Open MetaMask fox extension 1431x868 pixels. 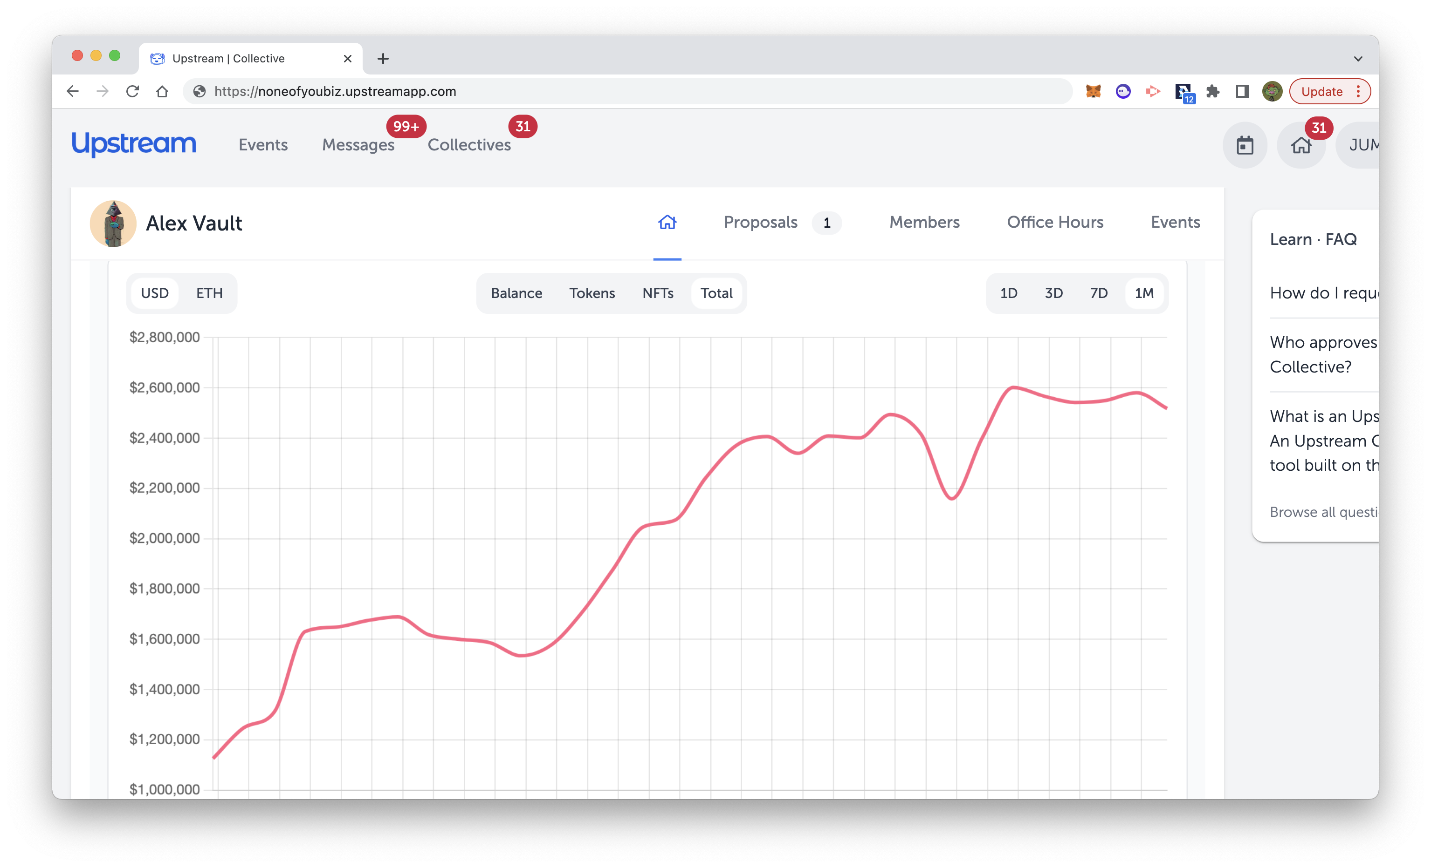1093,92
